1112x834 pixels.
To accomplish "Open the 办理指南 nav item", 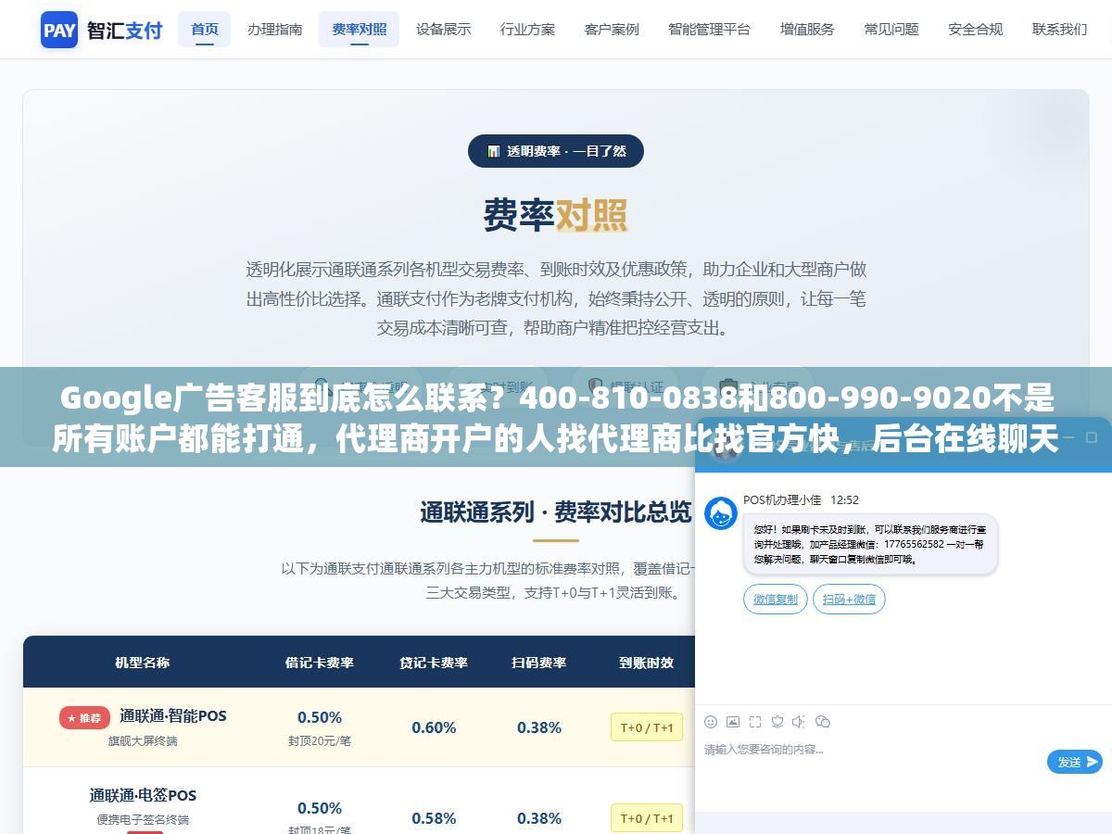I will (x=274, y=30).
